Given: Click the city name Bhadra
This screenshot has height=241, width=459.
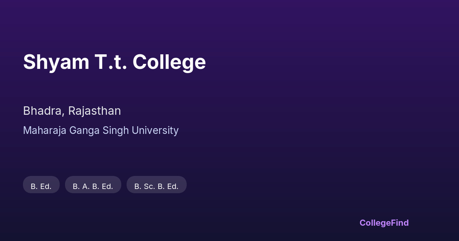Looking at the screenshot, I should (43, 111).
